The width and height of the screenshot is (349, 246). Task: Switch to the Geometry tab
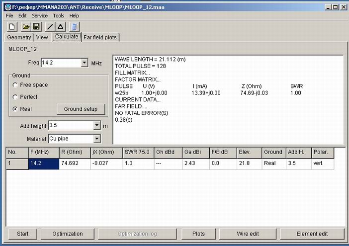(x=19, y=37)
